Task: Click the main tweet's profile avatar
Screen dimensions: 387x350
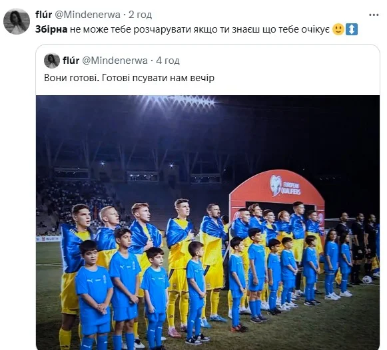Action: pos(17,21)
